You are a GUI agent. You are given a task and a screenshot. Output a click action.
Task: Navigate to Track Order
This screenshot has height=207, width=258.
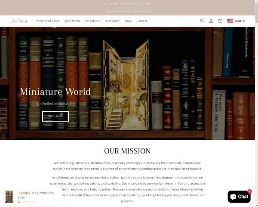tap(112, 21)
